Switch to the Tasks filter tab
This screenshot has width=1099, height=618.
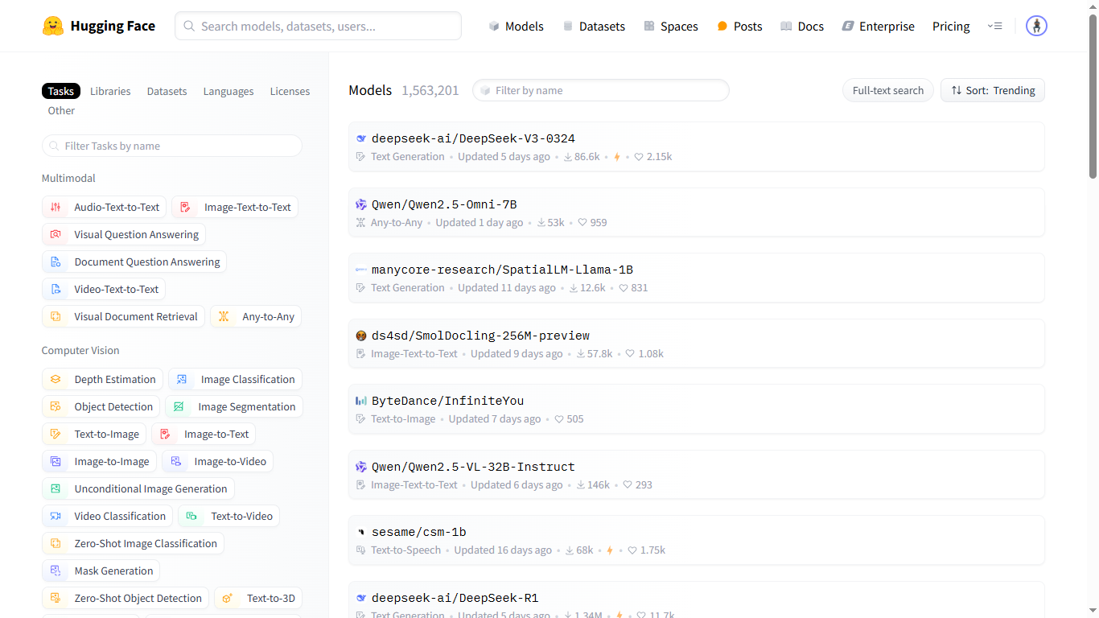[61, 91]
